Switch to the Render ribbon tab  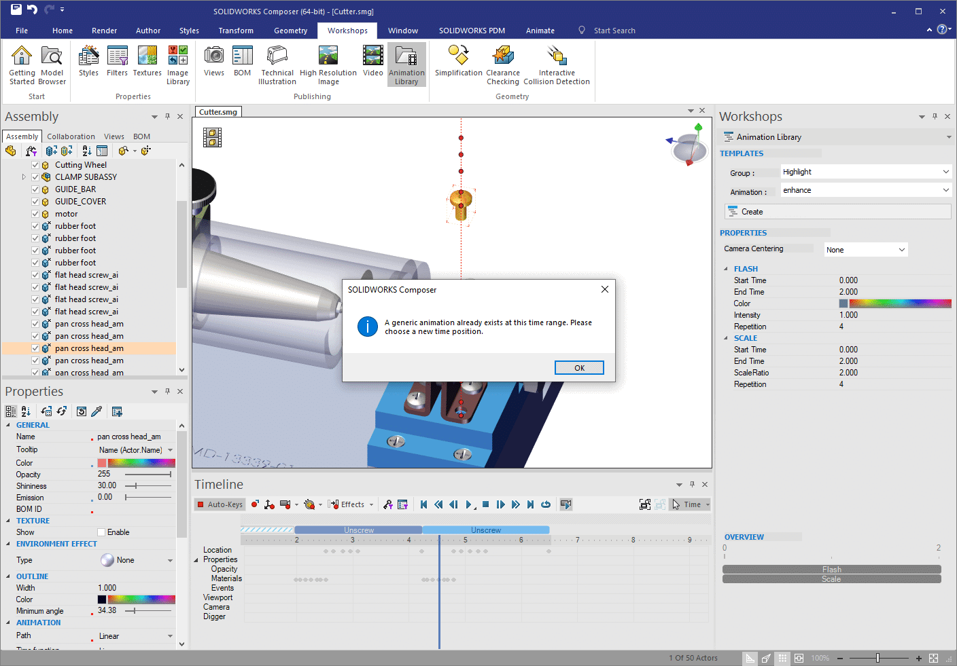pos(104,31)
